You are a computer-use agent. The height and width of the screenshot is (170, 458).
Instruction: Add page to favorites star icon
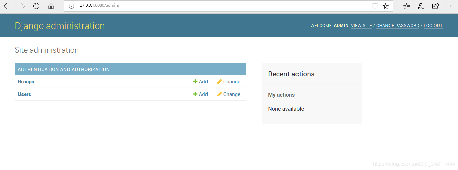(386, 6)
